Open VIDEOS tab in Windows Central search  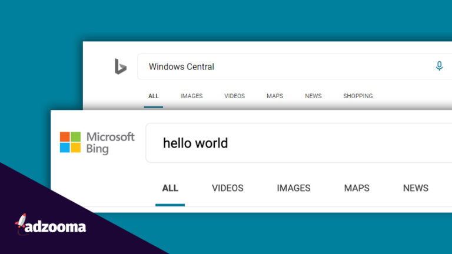pos(234,96)
